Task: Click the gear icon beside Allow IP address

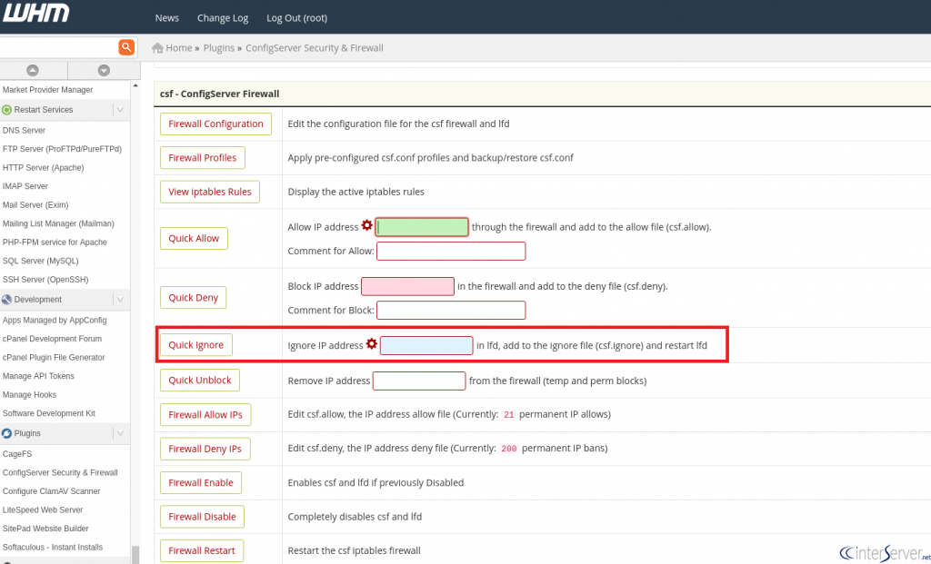Action: click(x=367, y=225)
